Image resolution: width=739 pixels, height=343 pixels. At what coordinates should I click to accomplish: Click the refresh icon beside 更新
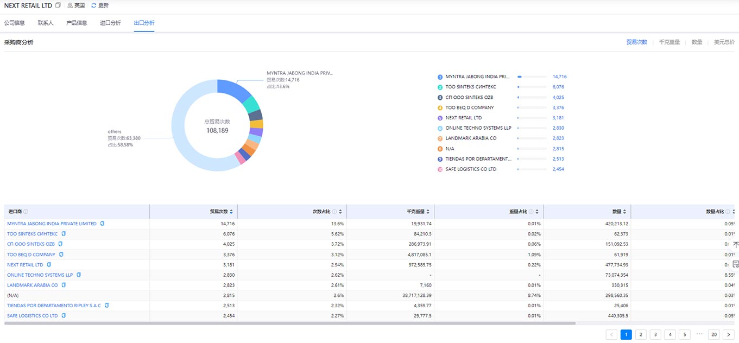pos(93,5)
